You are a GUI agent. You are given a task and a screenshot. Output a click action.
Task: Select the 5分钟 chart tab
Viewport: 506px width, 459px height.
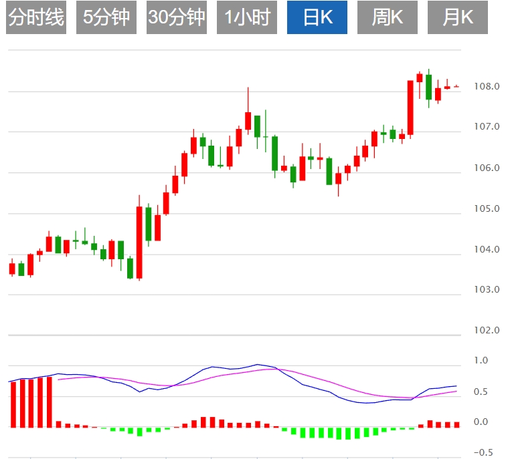pos(106,17)
